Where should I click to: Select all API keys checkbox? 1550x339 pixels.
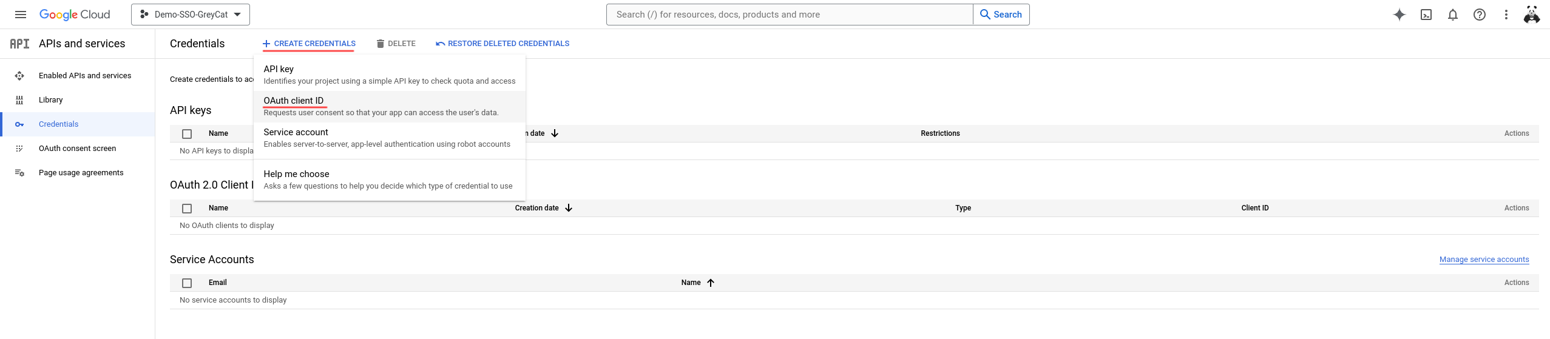pos(187,134)
